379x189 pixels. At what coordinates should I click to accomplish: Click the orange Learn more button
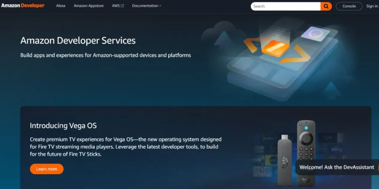tap(47, 169)
